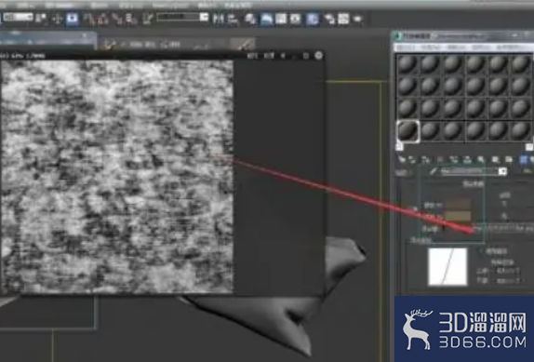Open the Options menu in Material Editor
534x362 pixels.
(x=481, y=47)
